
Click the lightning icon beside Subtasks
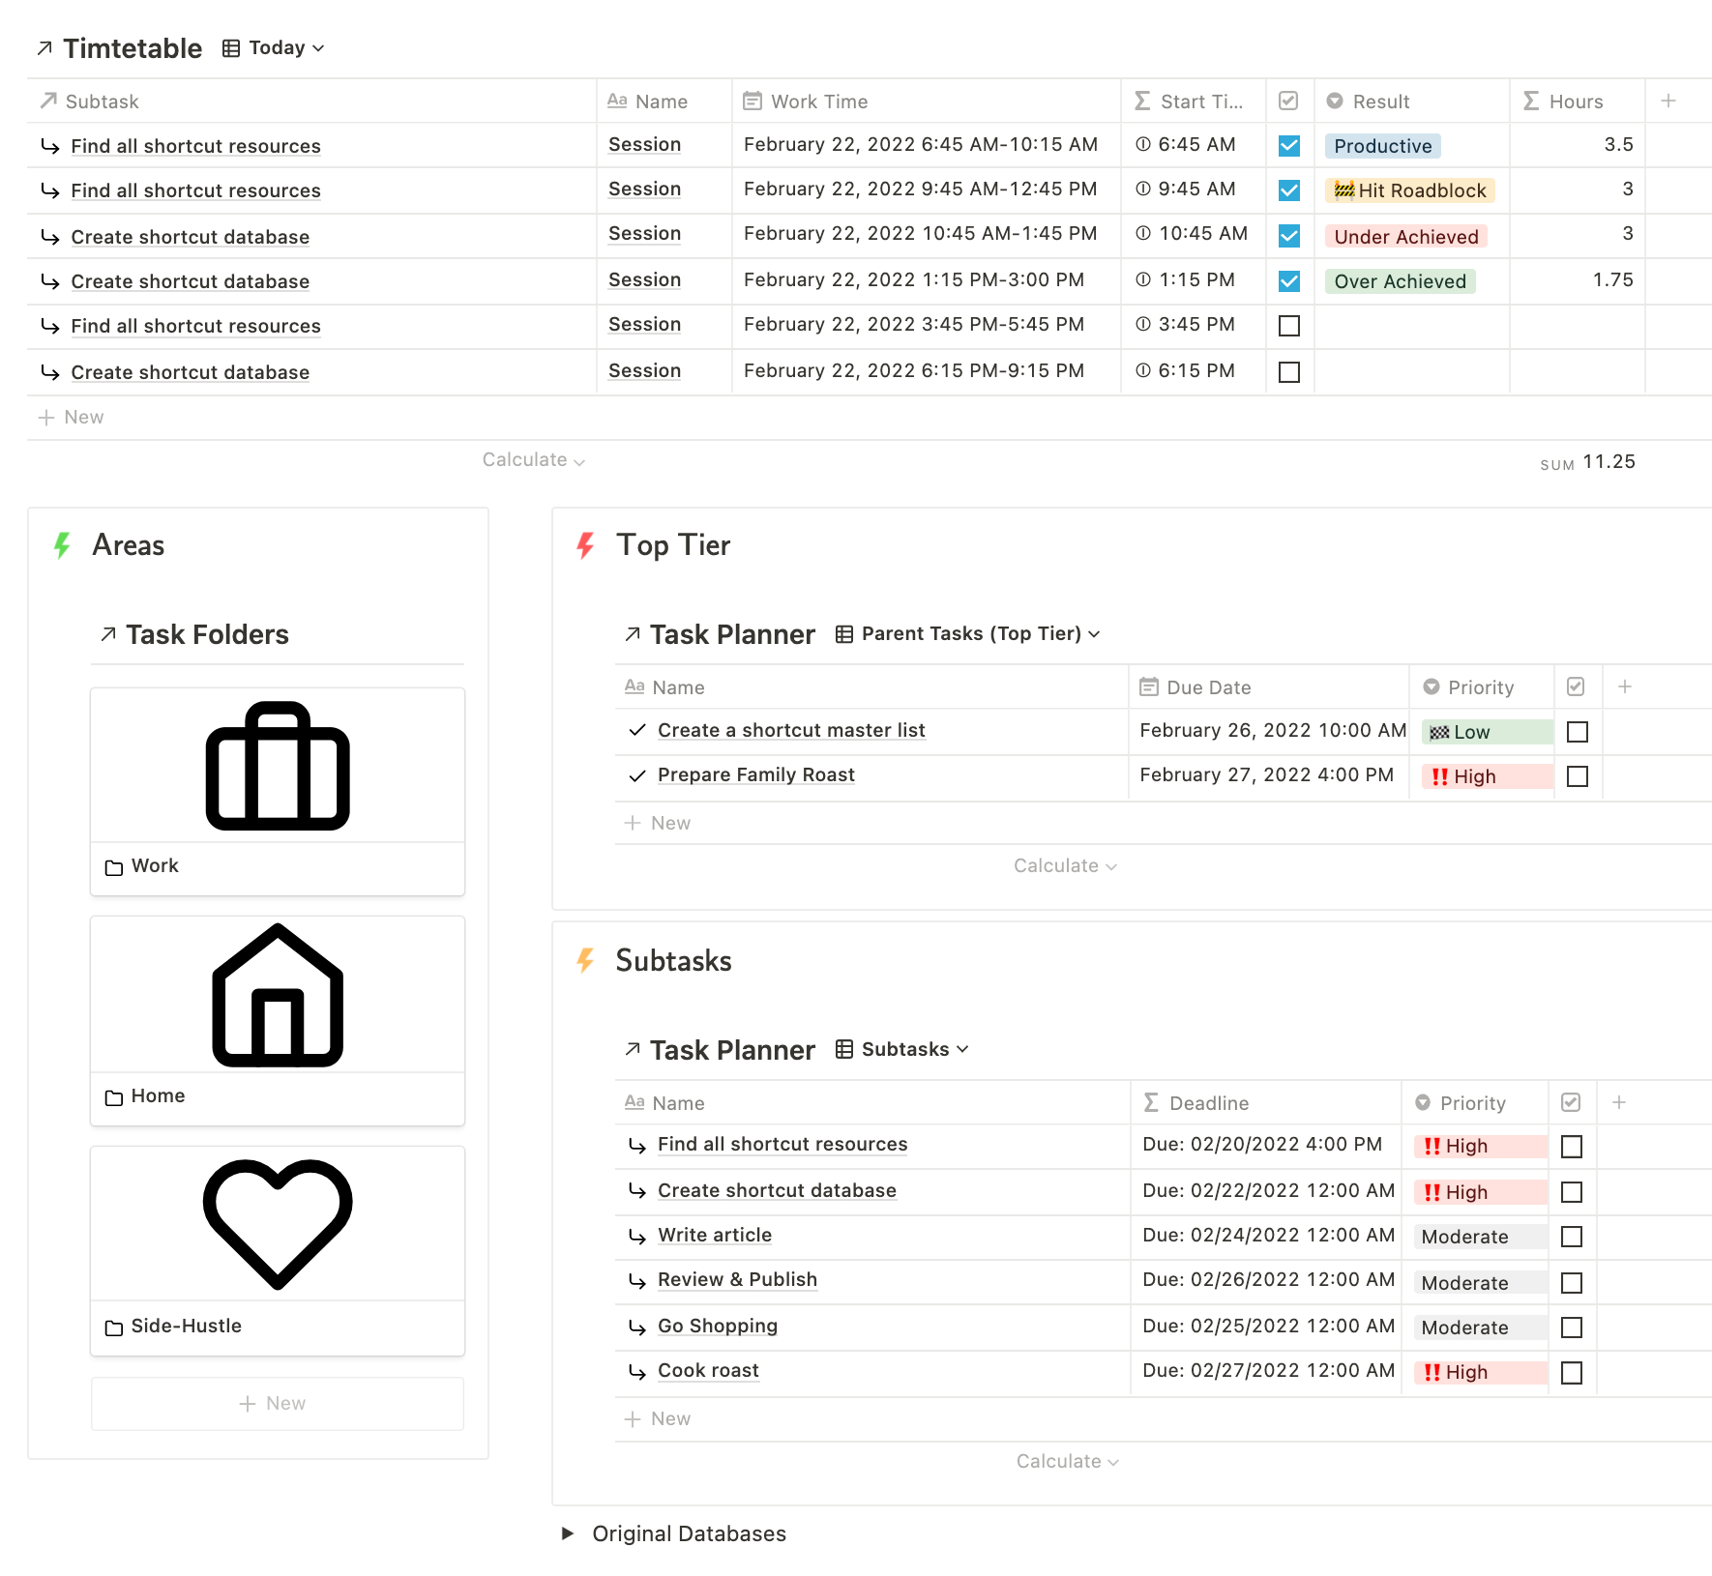(585, 960)
